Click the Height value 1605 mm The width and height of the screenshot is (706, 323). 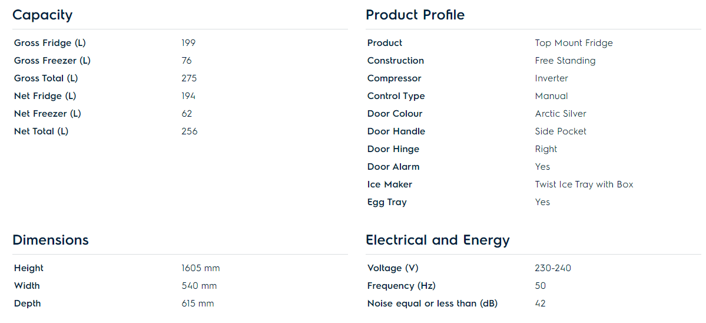click(x=200, y=268)
